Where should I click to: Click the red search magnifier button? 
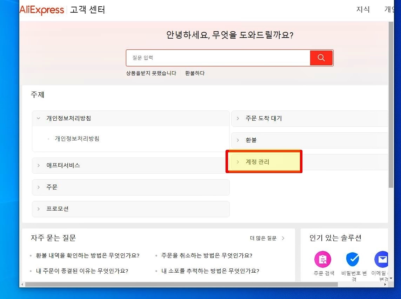point(321,58)
